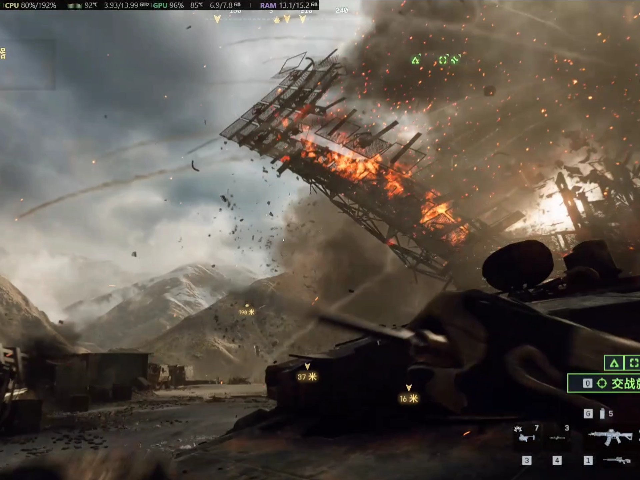The width and height of the screenshot is (640, 480).
Task: Click the flame objective icon on the compass
Action: point(277,20)
